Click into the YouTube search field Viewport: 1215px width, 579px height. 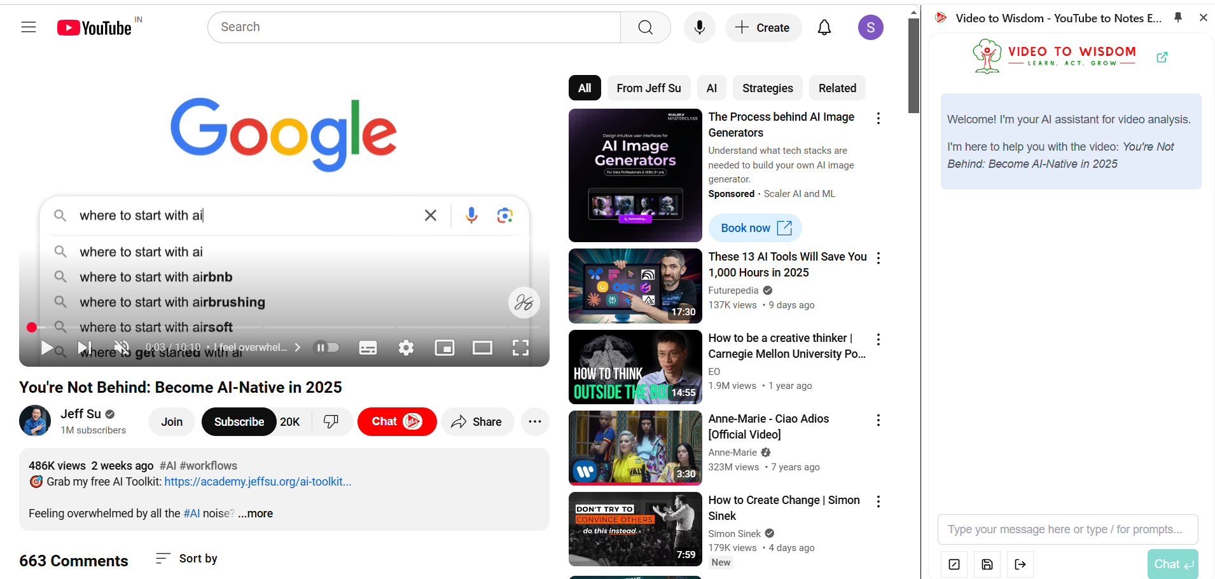(413, 27)
